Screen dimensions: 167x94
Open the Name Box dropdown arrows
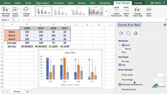click(x=13, y=20)
